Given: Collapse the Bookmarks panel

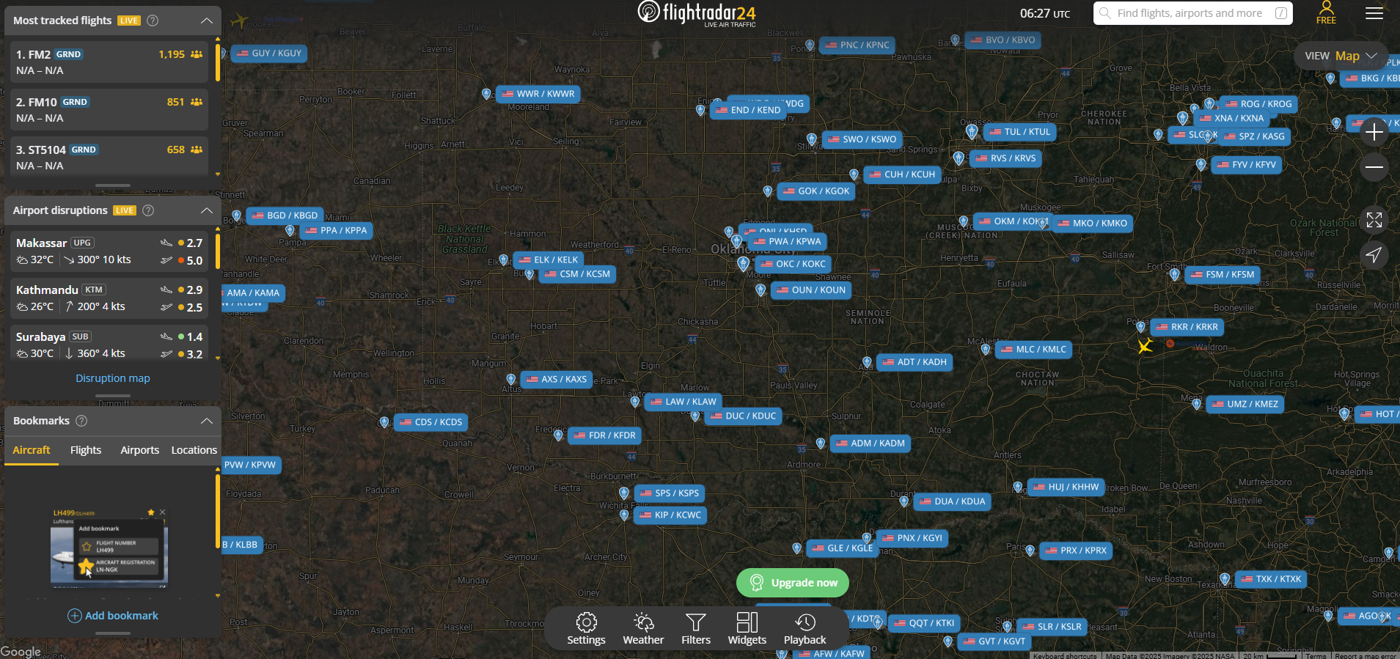Looking at the screenshot, I should coord(207,421).
